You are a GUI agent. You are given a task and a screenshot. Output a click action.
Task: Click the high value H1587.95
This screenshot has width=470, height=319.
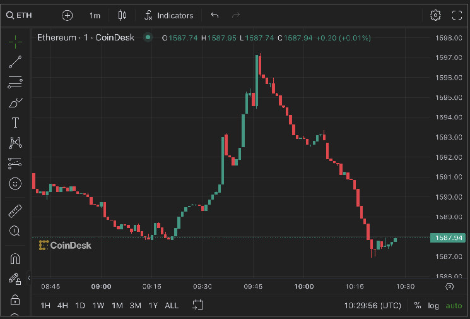219,38
